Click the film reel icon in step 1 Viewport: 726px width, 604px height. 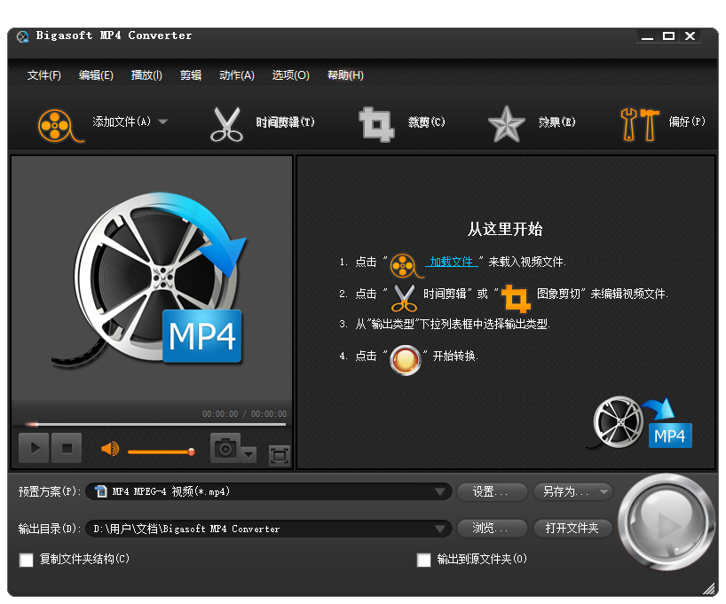point(406,266)
